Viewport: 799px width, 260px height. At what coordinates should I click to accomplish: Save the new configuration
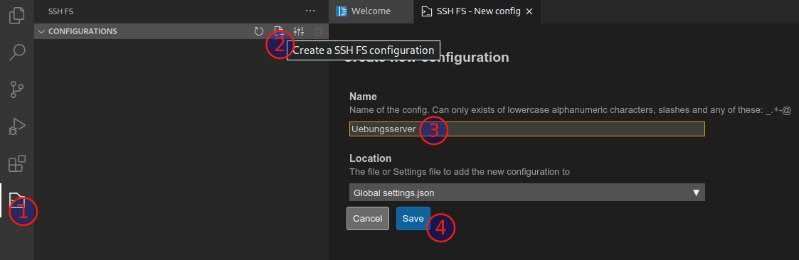tap(413, 218)
